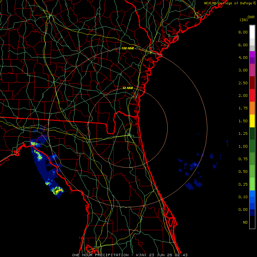Screen dimensions: 257x257
Task: Click the 0.25 legend value
Action: (243, 184)
